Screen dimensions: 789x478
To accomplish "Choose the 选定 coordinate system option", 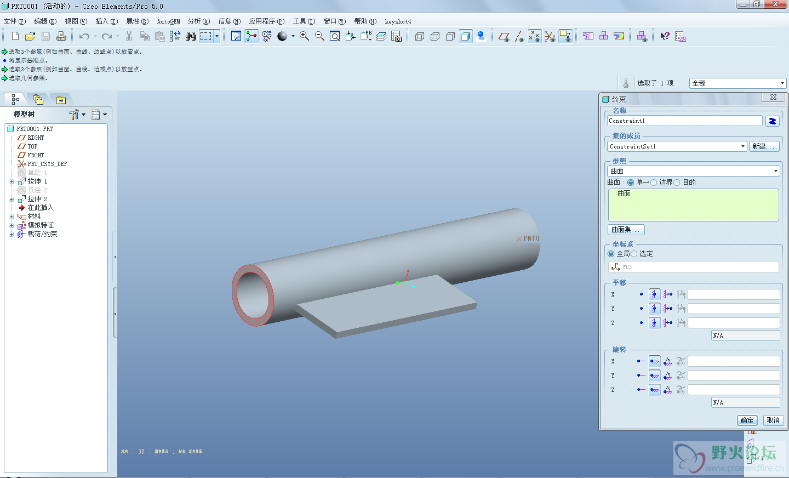I will 634,254.
